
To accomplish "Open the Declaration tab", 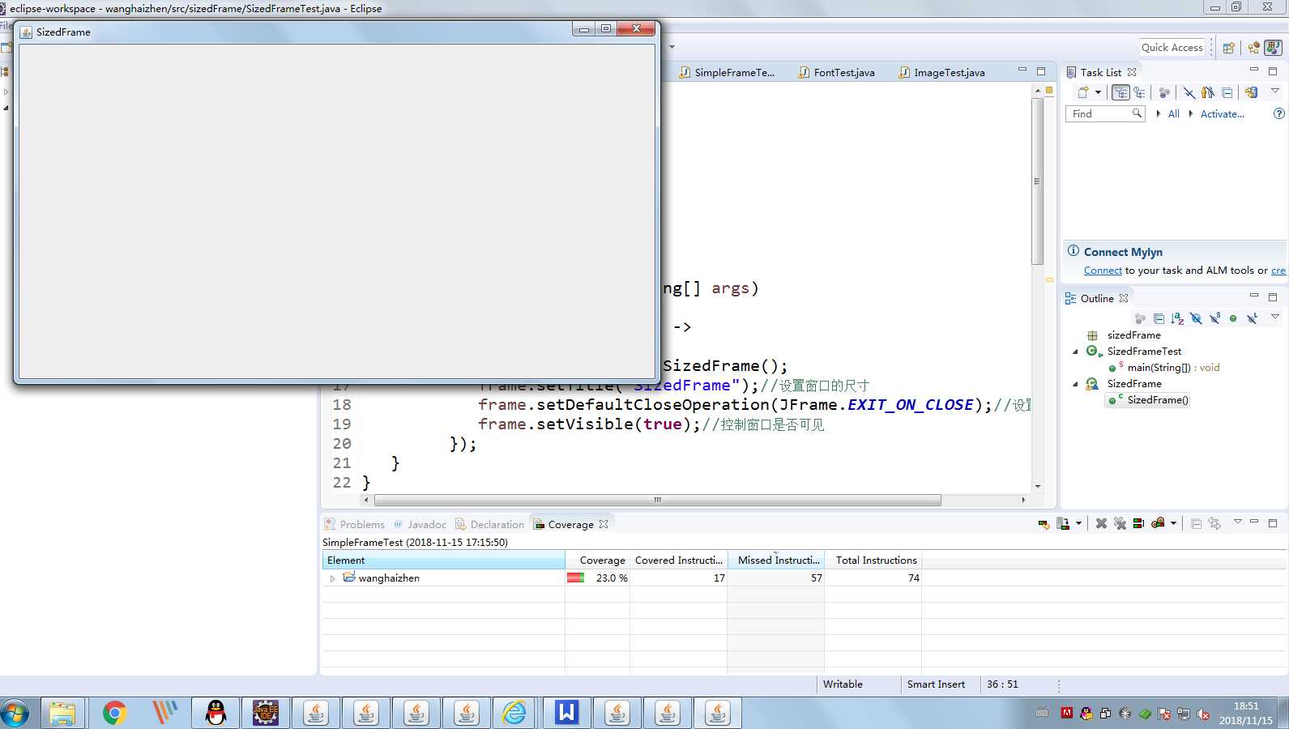I will (489, 524).
